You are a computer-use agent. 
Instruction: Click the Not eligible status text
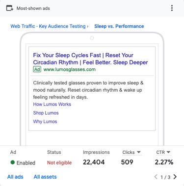pyautogui.click(x=59, y=163)
